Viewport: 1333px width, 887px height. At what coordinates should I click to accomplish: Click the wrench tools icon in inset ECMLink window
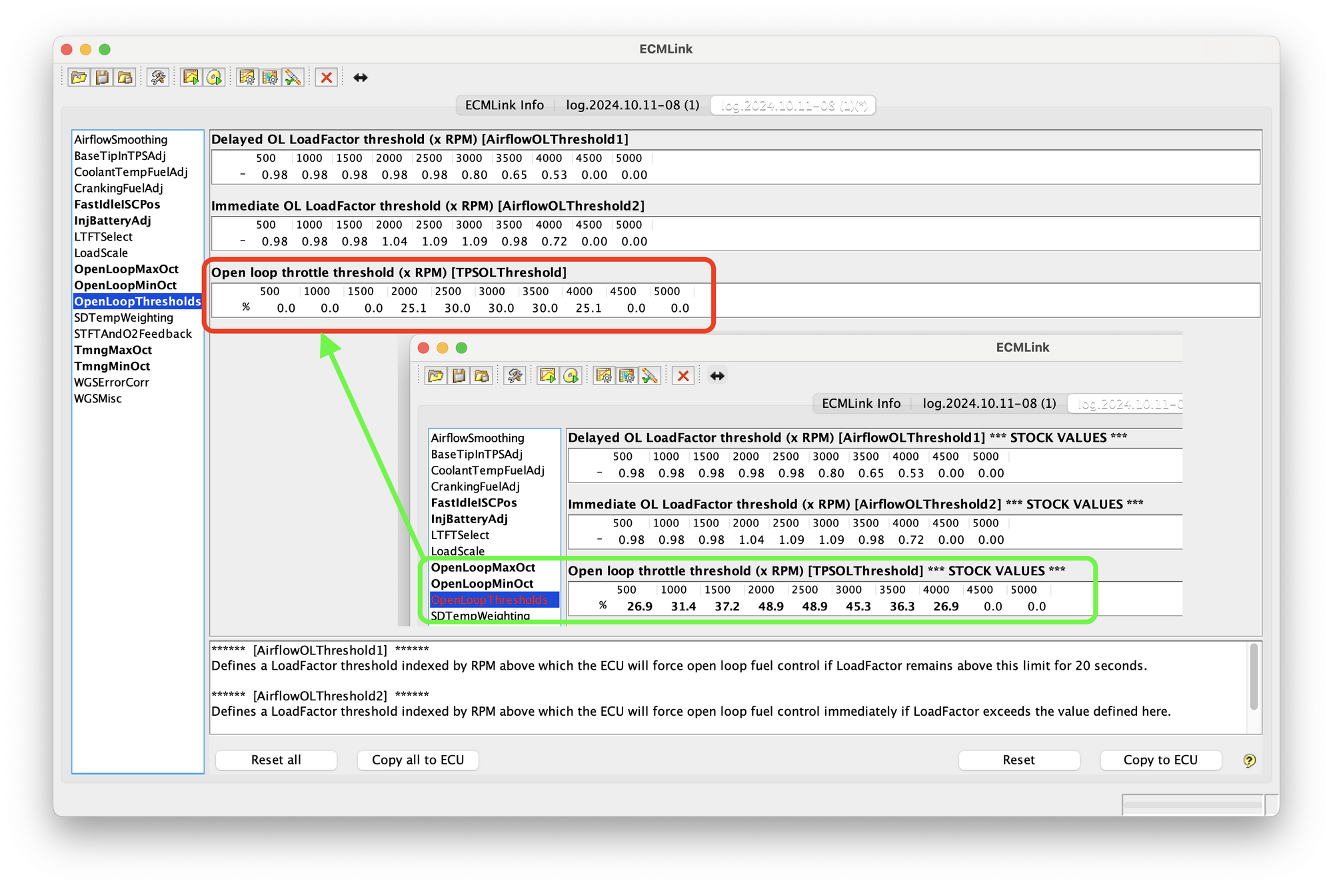coord(515,376)
